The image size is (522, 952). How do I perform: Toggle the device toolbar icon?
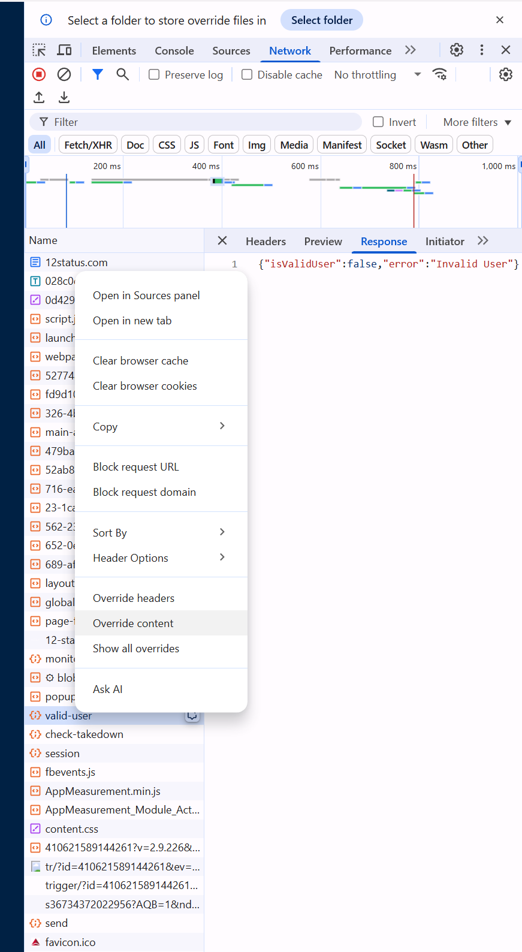coord(64,50)
